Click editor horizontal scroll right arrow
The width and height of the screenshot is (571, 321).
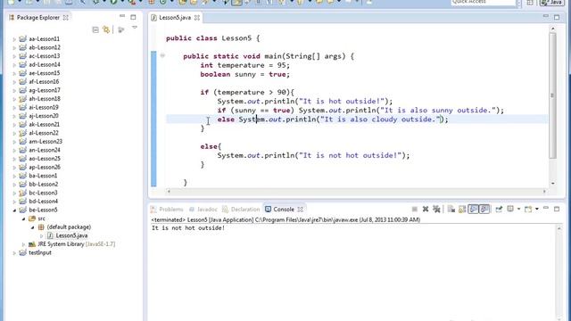[544, 191]
